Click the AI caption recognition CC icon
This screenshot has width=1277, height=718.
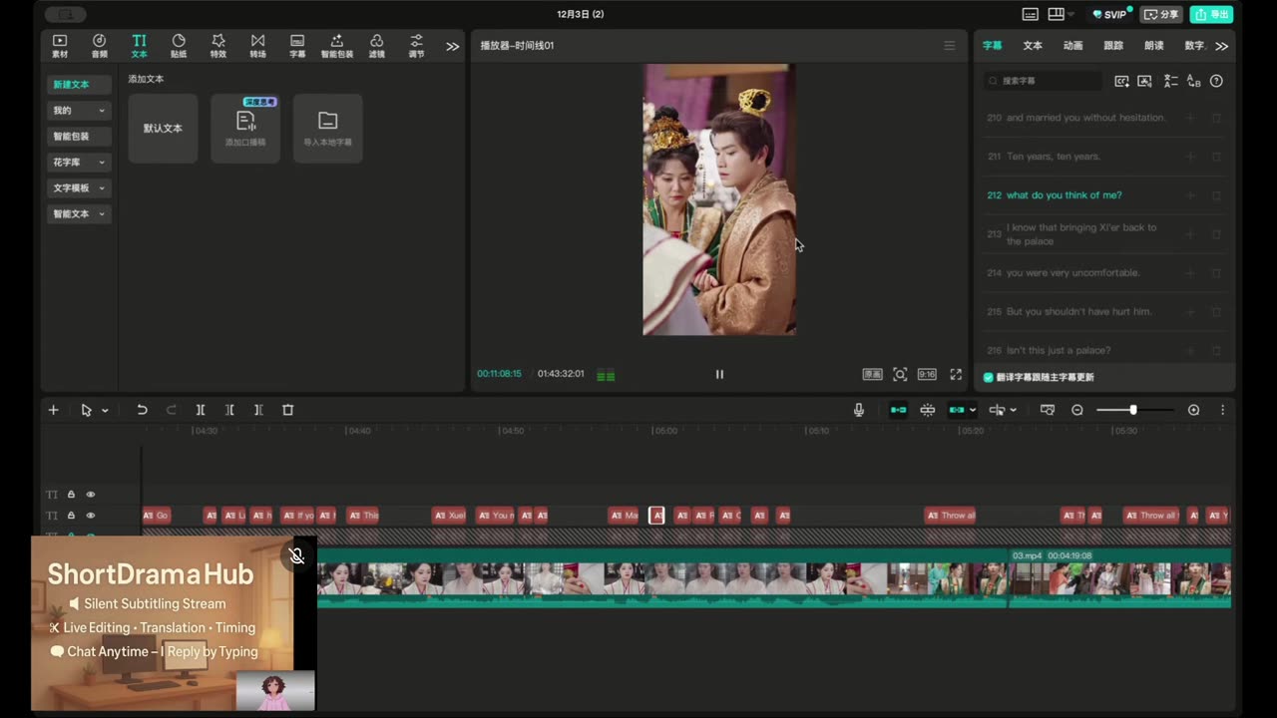(1122, 81)
